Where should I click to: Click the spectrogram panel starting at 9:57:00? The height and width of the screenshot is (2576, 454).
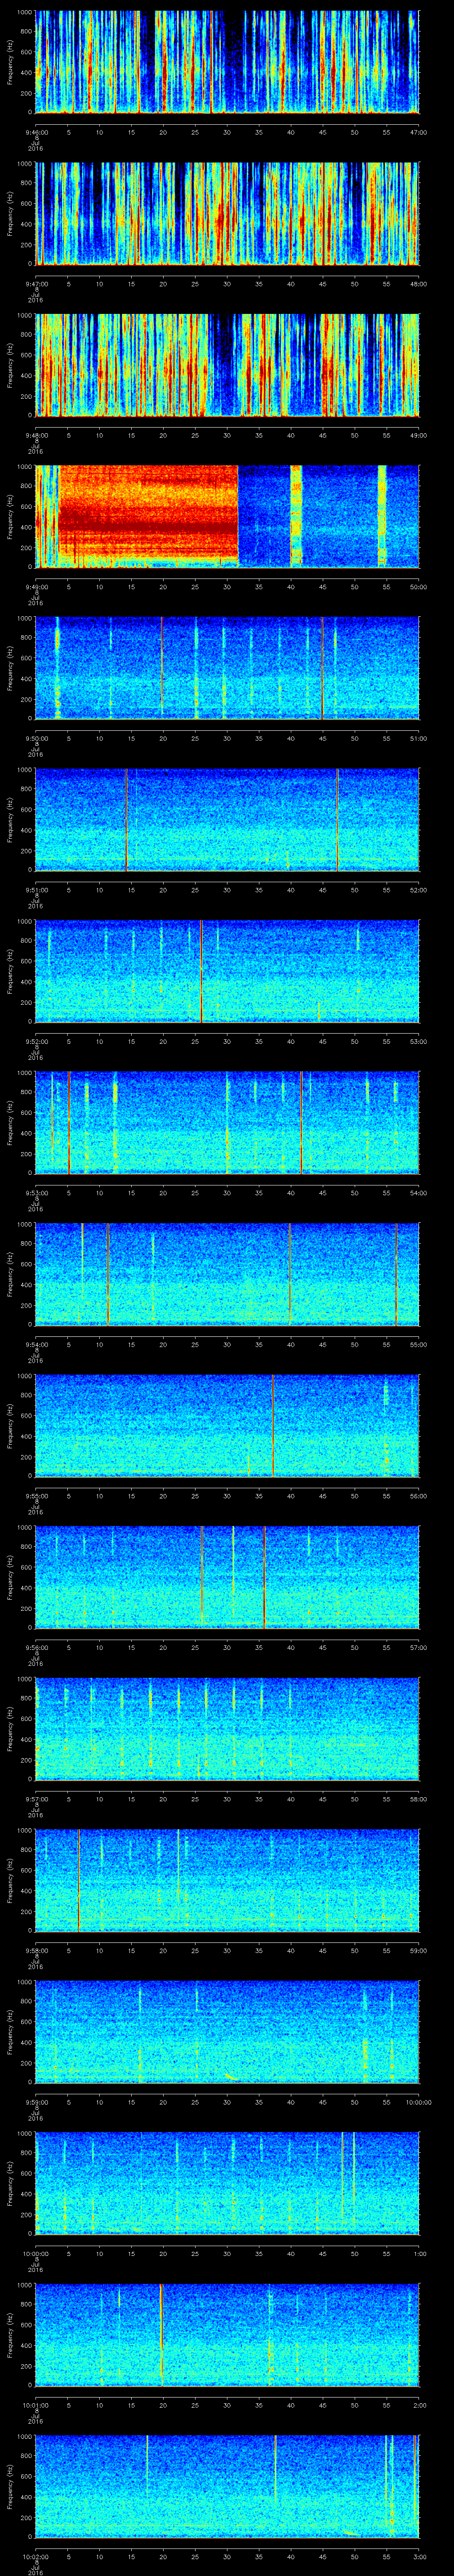click(227, 1728)
